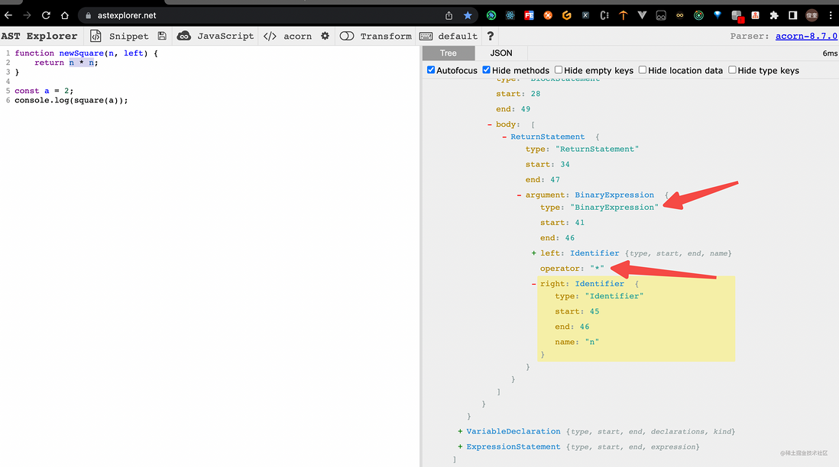Open the blue gem extension icon
Viewport: 839px width, 467px height.
point(718,15)
